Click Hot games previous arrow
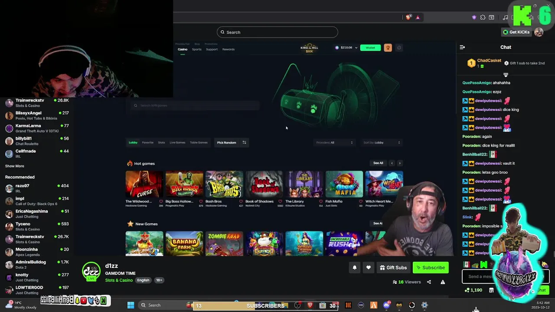 [x=392, y=163]
